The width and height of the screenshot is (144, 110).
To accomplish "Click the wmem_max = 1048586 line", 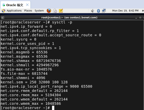I will coord(31,104).
